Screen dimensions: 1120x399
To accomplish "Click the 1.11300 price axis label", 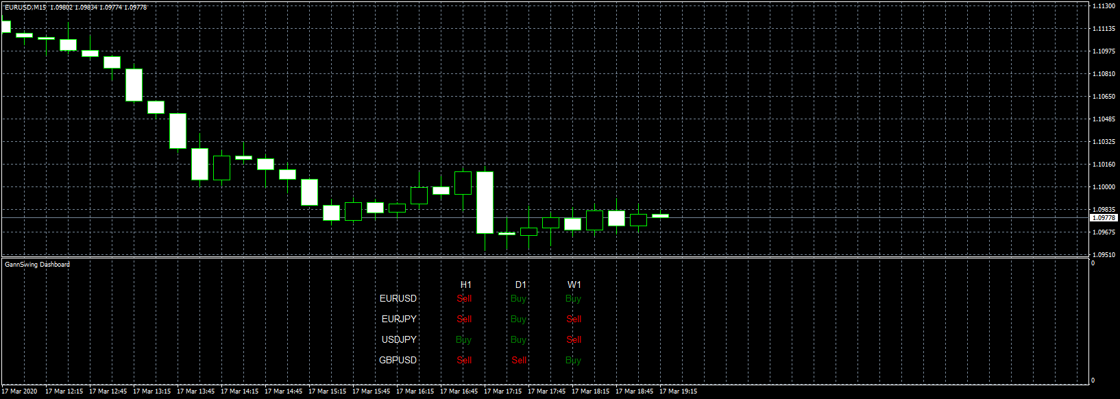I will coord(1103,6).
